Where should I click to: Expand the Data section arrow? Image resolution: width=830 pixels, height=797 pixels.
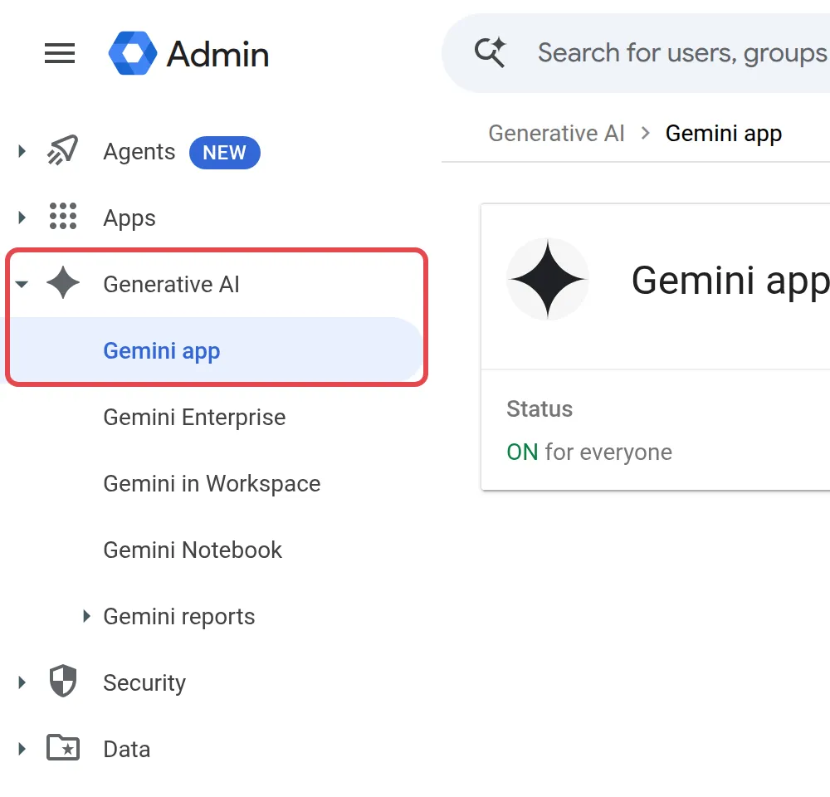point(22,749)
